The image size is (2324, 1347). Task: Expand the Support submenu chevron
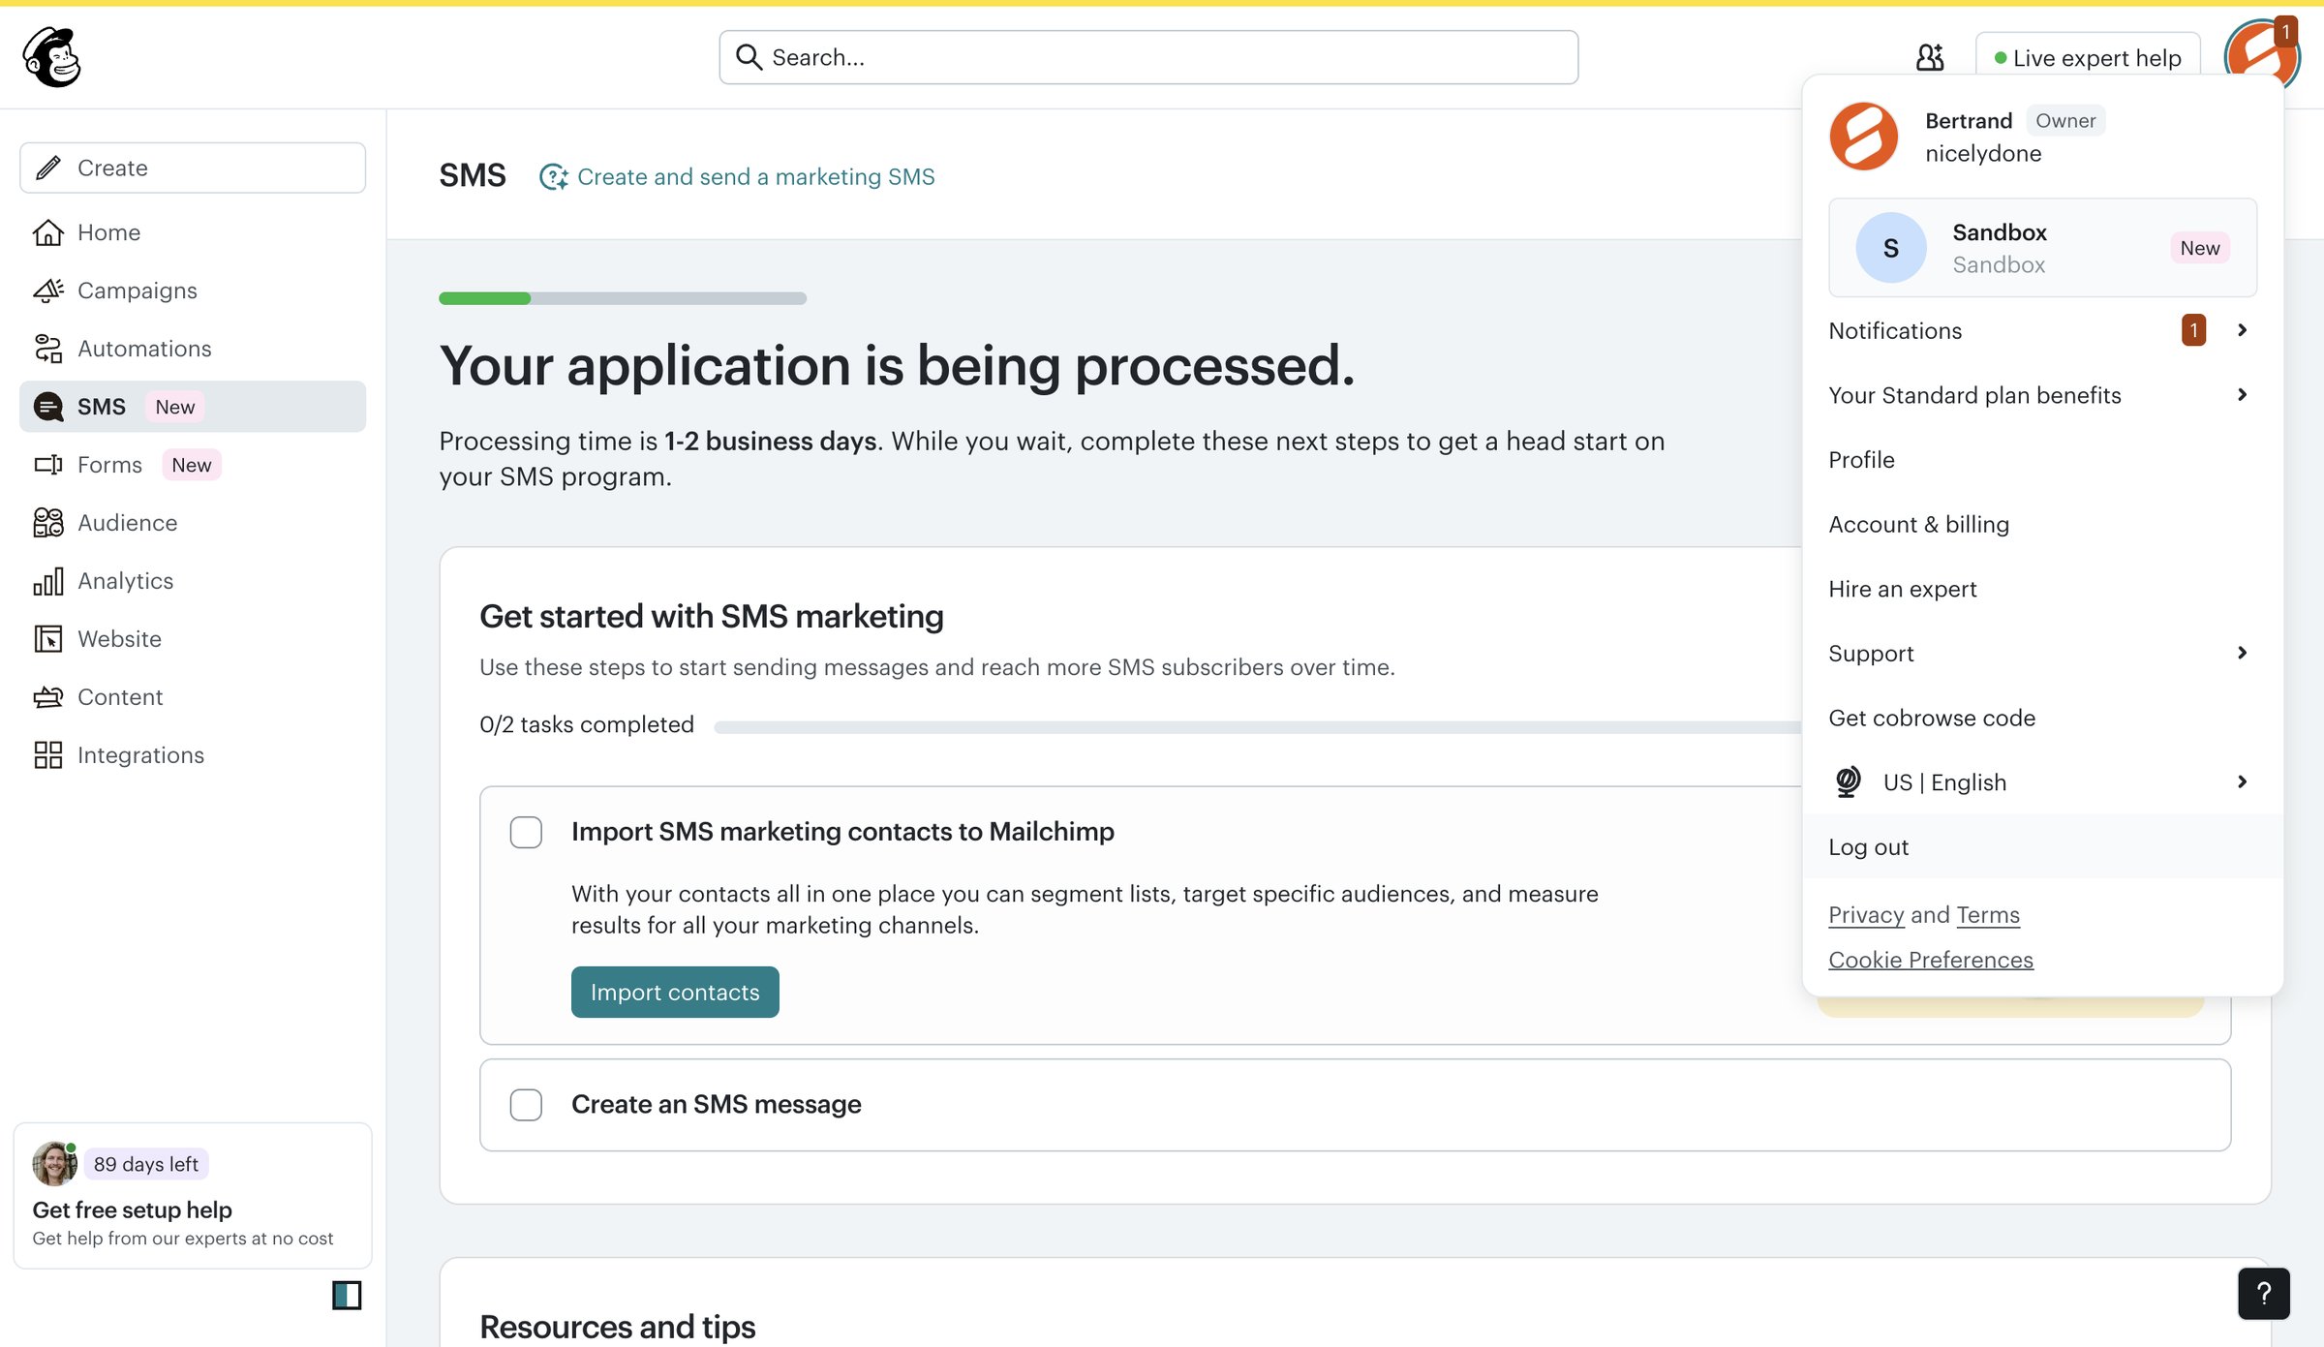tap(2243, 653)
